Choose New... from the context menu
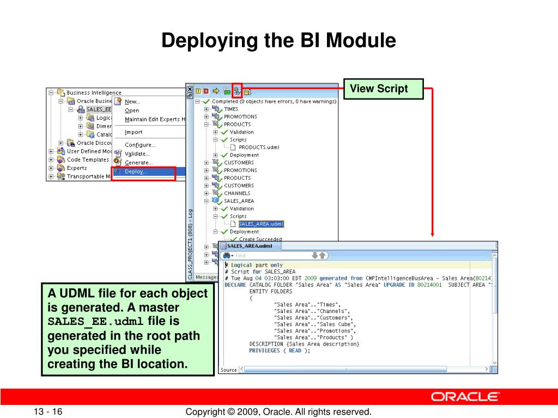Image resolution: width=558 pixels, height=418 pixels. (x=132, y=101)
